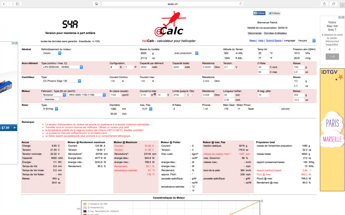Click the Altitude du Terrain m ASL field
Screen dimensions: 345x215
pos(228,53)
